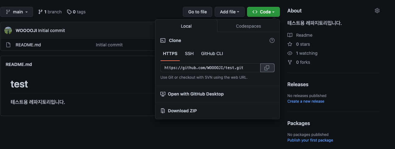Click the branch icon beside 1 branch
Viewport: 395px width, 149px height.
pos(40,12)
